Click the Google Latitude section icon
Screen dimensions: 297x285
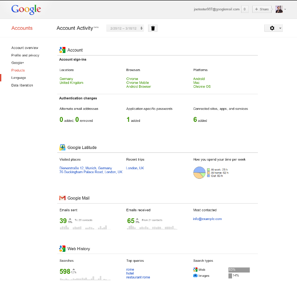(62, 147)
